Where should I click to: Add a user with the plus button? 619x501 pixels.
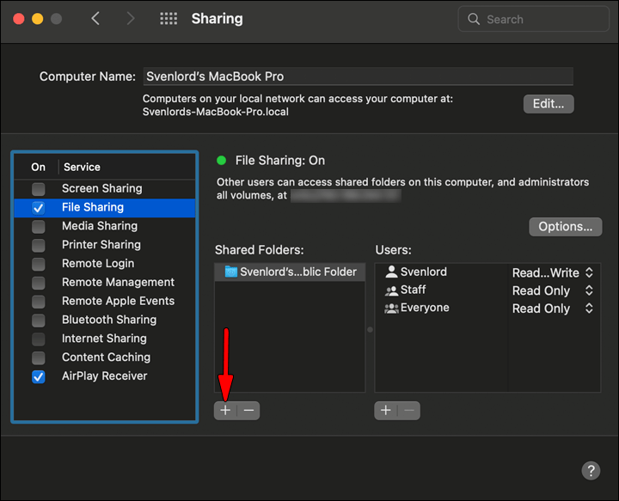(386, 411)
